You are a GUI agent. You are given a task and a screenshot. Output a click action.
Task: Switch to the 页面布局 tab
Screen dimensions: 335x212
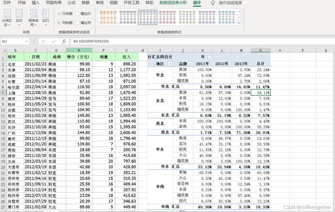[54, 3]
